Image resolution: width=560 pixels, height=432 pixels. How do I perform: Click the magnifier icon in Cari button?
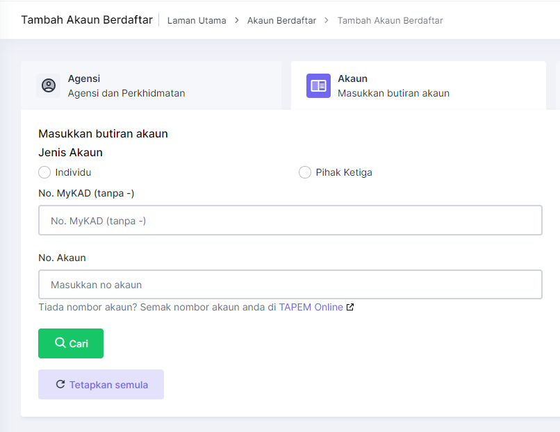[60, 343]
